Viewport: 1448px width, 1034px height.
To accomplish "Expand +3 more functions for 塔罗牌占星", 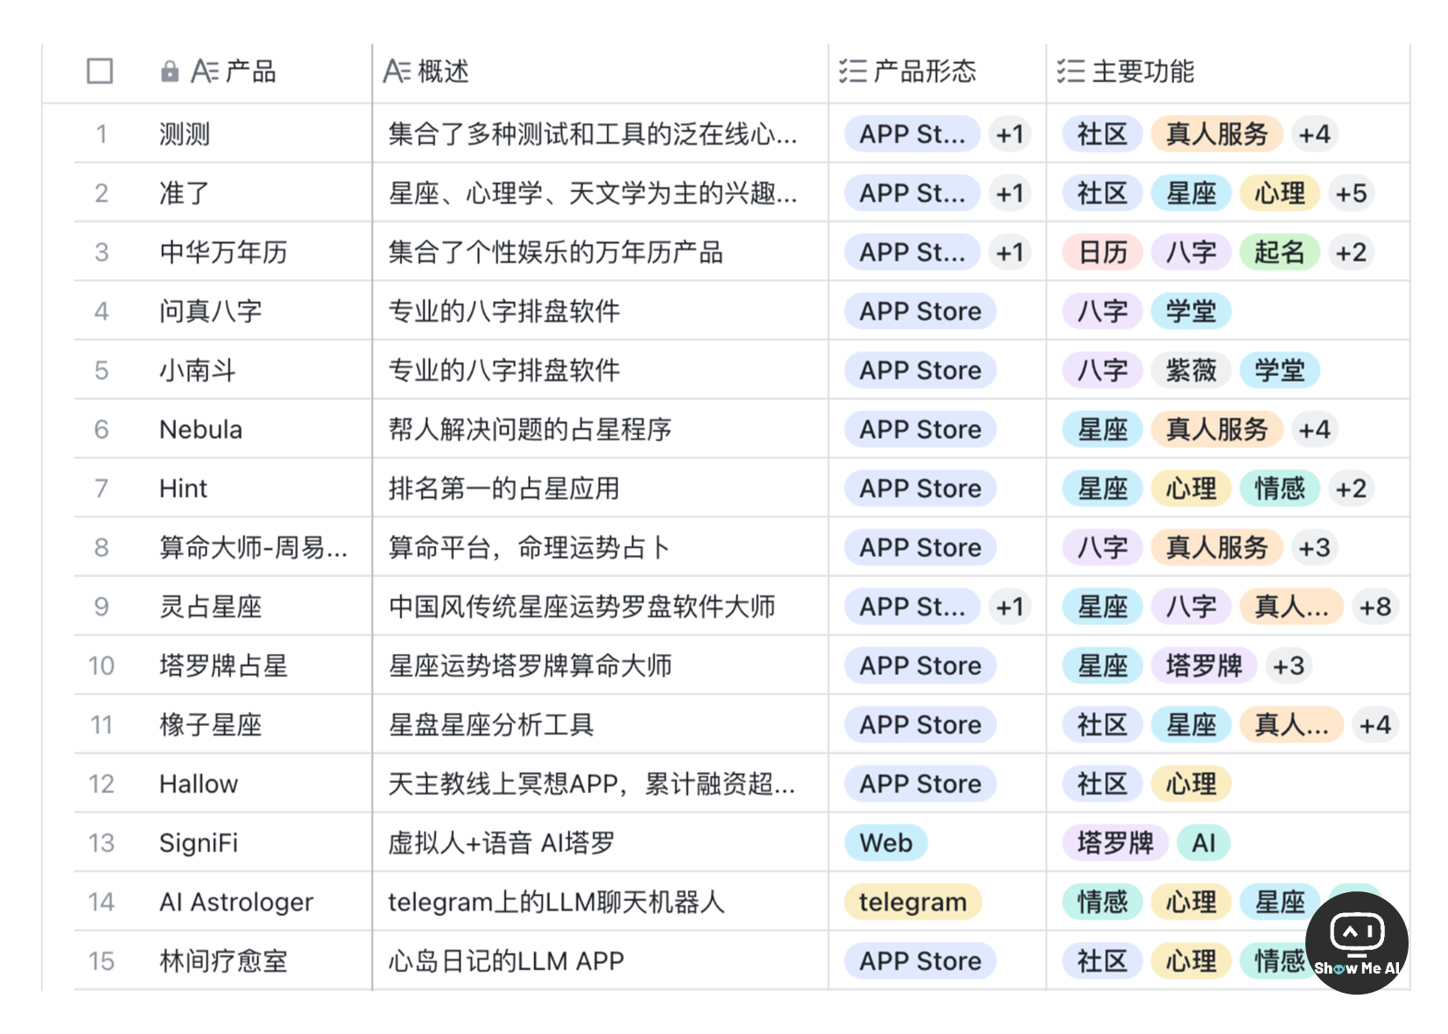I will coord(1289,665).
